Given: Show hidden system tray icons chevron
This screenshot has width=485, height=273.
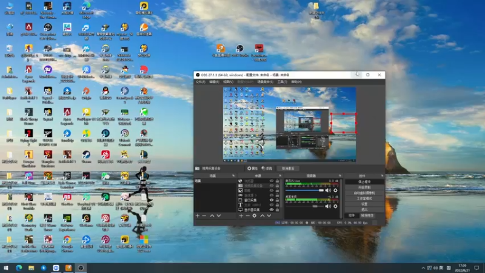Looking at the screenshot, I should click(423, 268).
